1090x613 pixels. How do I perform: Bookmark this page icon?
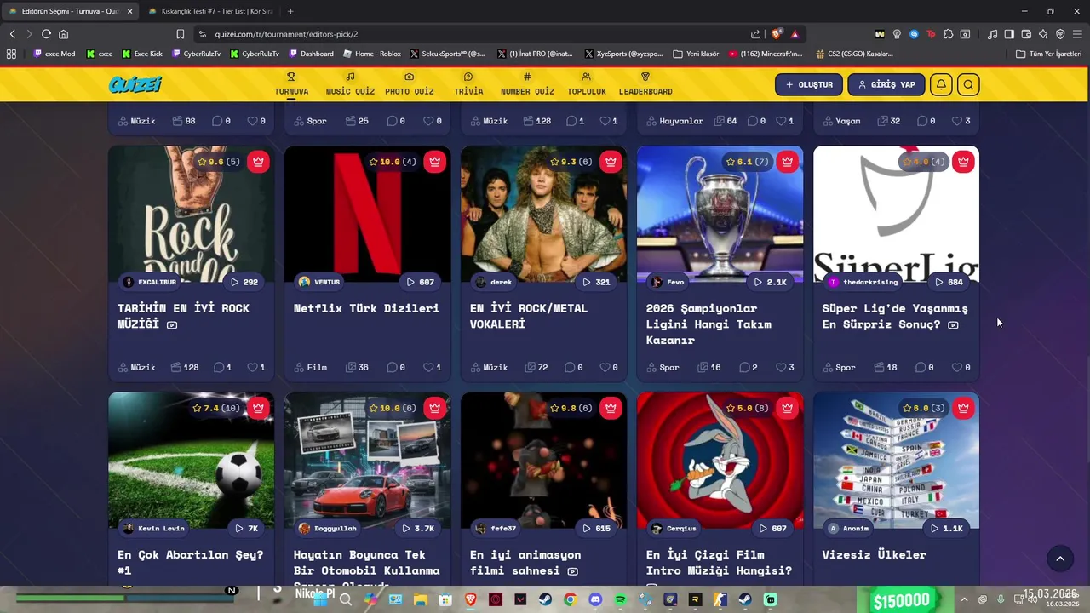click(180, 34)
